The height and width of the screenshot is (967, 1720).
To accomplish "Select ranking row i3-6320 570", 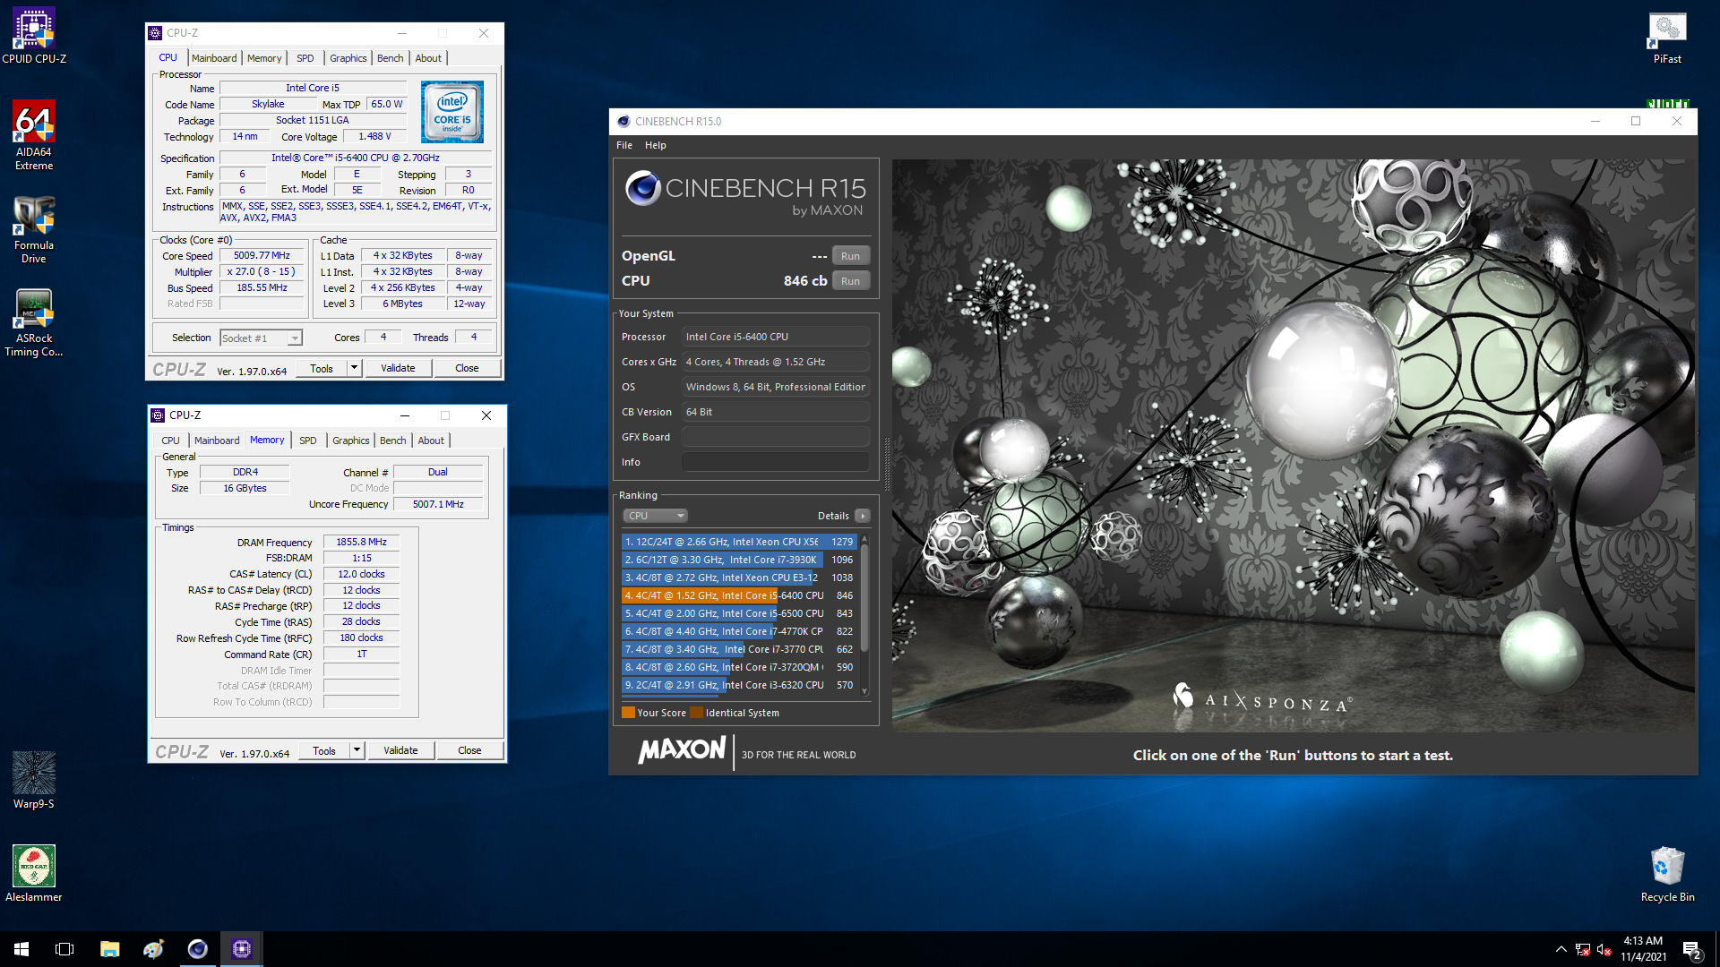I will pos(739,685).
